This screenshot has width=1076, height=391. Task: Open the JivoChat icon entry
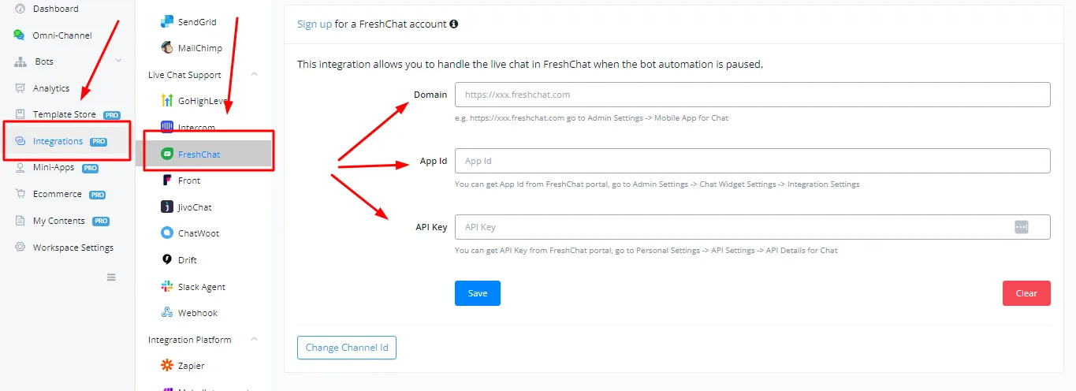(x=166, y=207)
